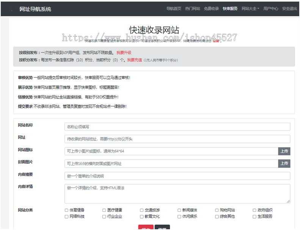This screenshot has width=300, height=230.
Task: Check the 交通旅游 category checkbox
Action: [x=141, y=210]
